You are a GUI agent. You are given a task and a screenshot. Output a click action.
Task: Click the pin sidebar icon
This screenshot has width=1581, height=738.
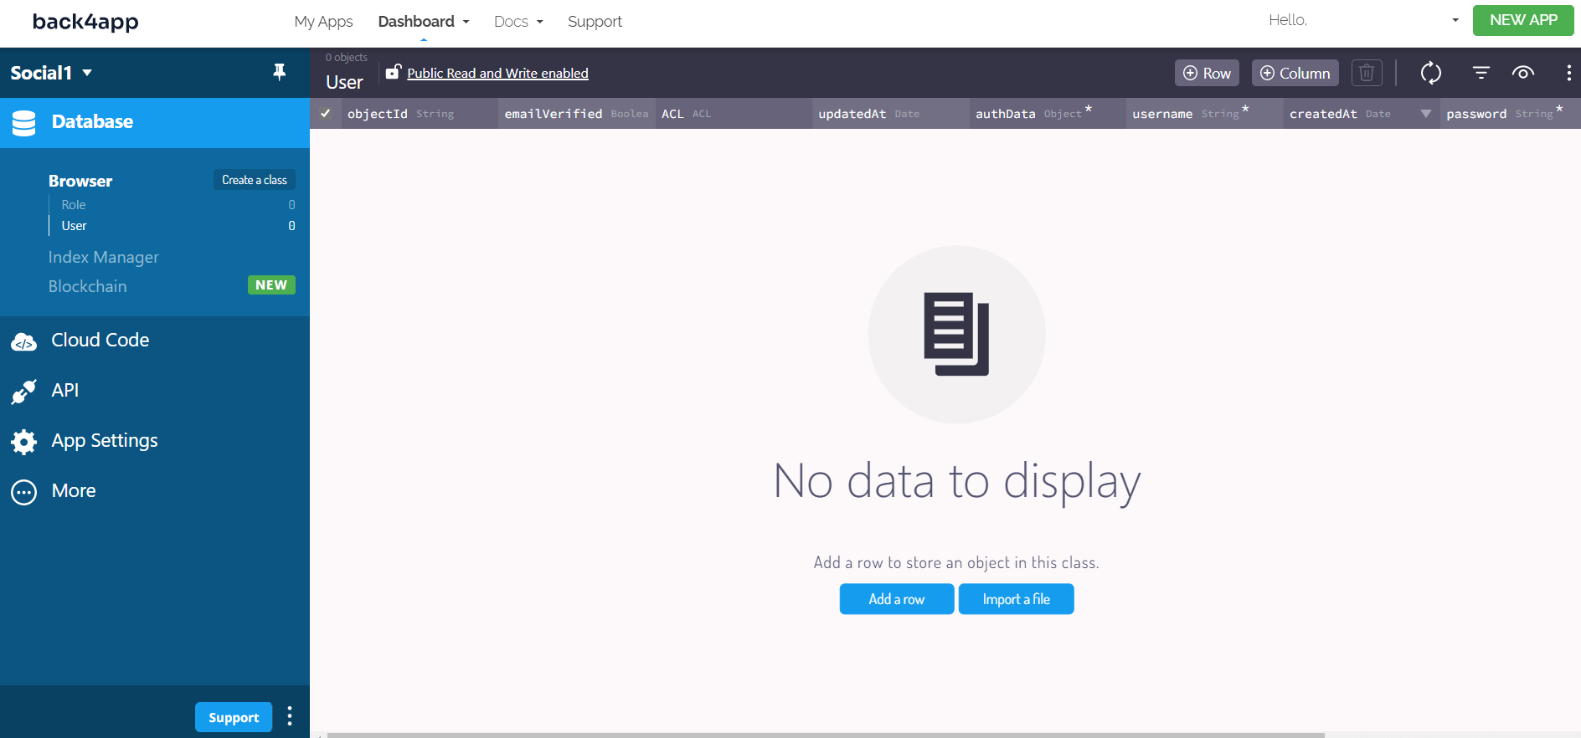[280, 73]
